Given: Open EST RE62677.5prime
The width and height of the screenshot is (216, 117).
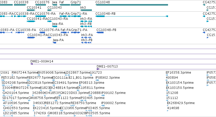Looking at the screenshot, I should [40, 78].
